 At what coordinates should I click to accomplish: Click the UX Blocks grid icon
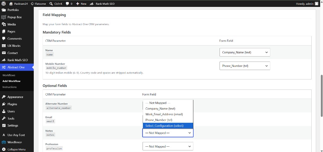point(4,46)
